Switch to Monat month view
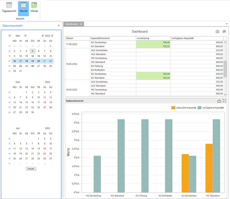This screenshot has width=230, height=199. [x=34, y=7]
